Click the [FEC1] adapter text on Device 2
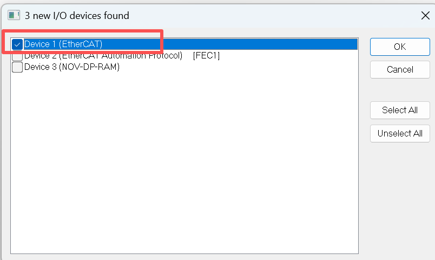 (x=206, y=56)
